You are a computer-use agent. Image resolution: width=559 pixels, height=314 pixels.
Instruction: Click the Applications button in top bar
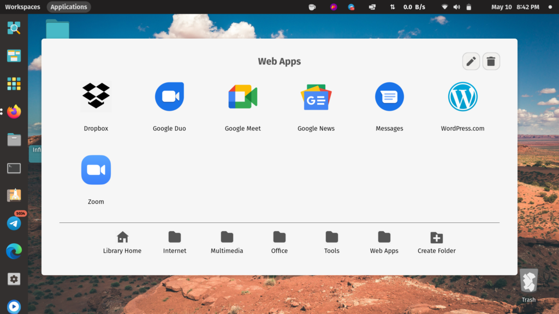coord(69,7)
